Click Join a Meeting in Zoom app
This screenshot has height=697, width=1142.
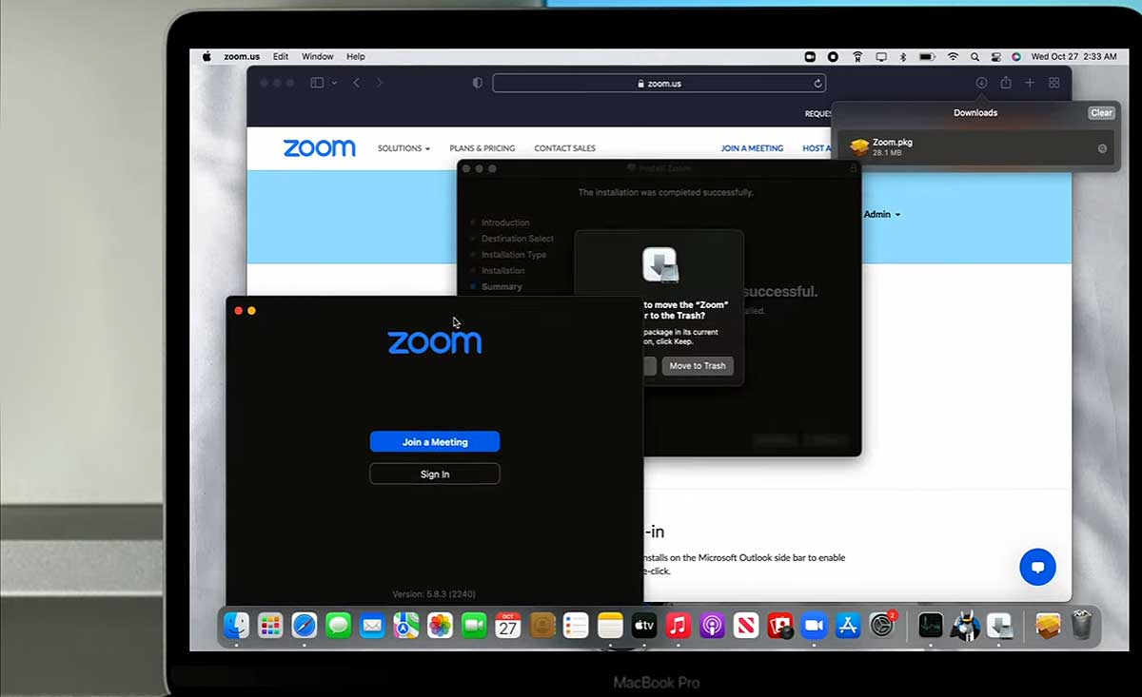pyautogui.click(x=435, y=442)
